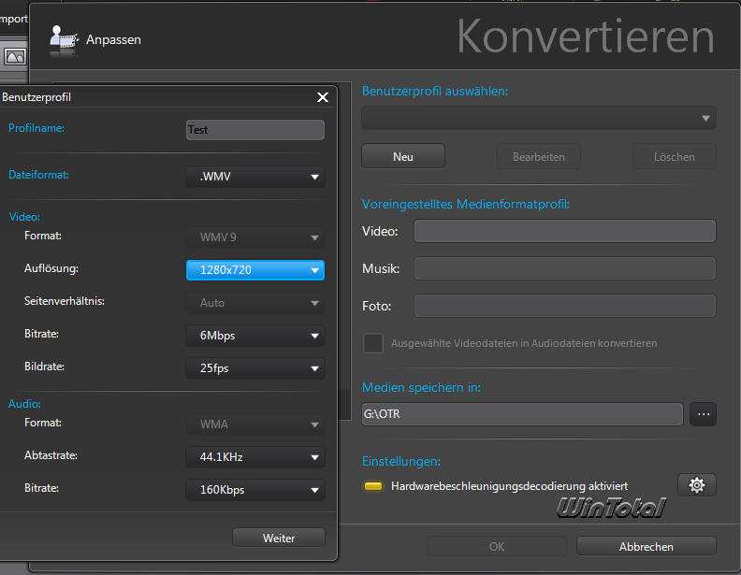This screenshot has height=575, width=741.
Task: Expand the Auflösung 1280x720 dropdown
Action: (x=255, y=270)
